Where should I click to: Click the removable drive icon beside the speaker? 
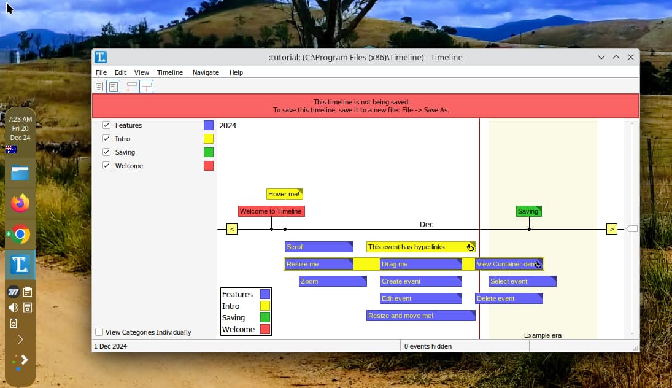(28, 308)
